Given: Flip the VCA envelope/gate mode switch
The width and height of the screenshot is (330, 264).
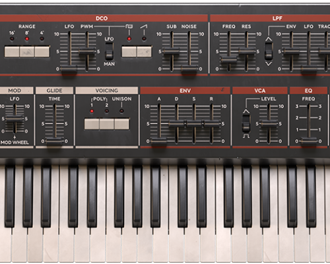Looking at the screenshot, I should [246, 123].
